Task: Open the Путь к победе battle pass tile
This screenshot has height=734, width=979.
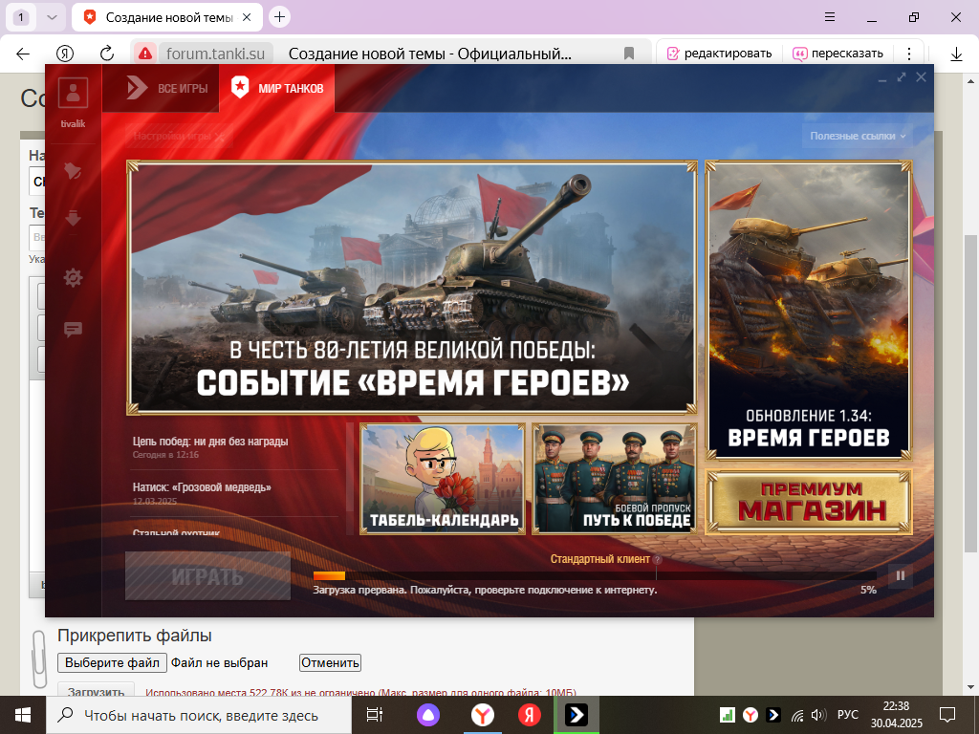Action: coord(615,479)
